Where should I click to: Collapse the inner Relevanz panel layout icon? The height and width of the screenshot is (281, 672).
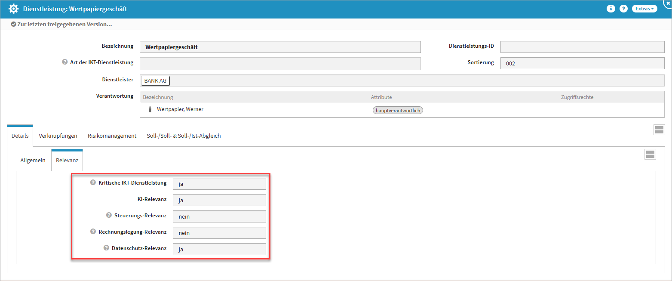coord(650,154)
